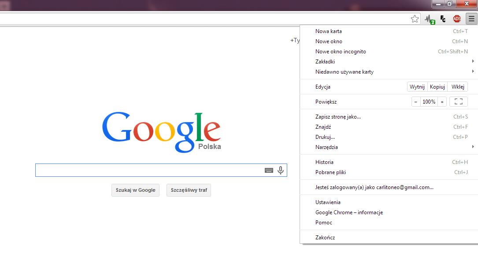This screenshot has height=268, width=478.
Task: Click the 100% zoom level value
Action: coord(429,101)
